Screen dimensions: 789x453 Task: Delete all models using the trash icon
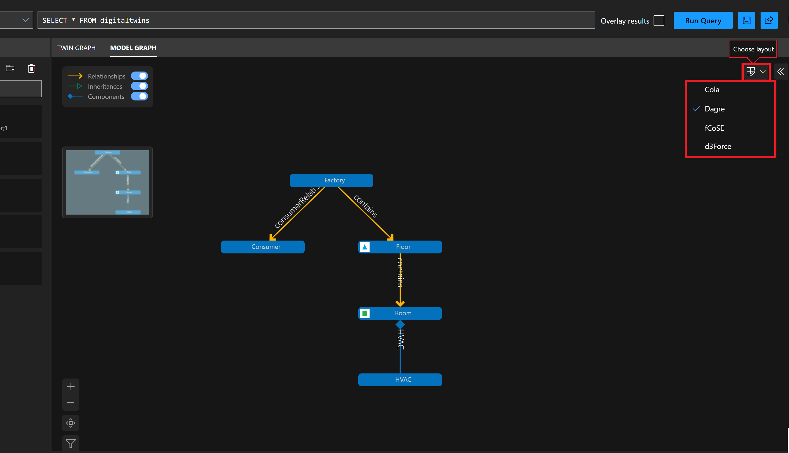31,69
